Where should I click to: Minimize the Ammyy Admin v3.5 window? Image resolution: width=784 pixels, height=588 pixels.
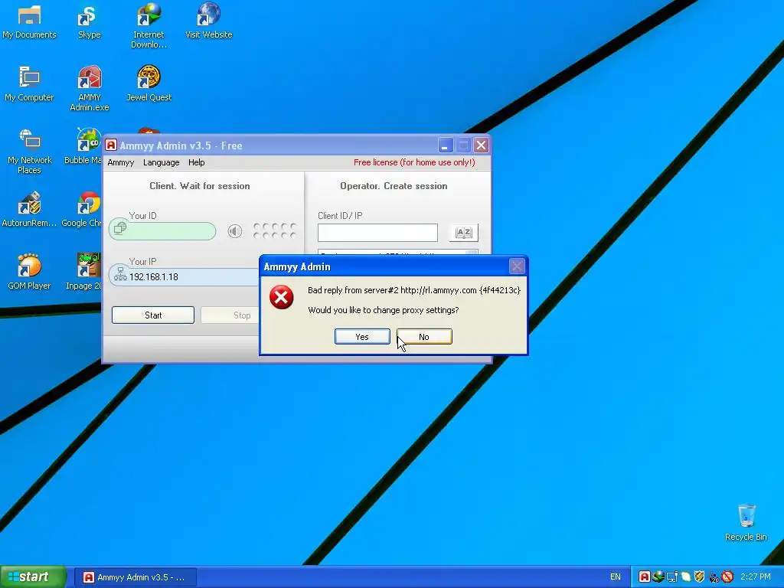click(446, 145)
